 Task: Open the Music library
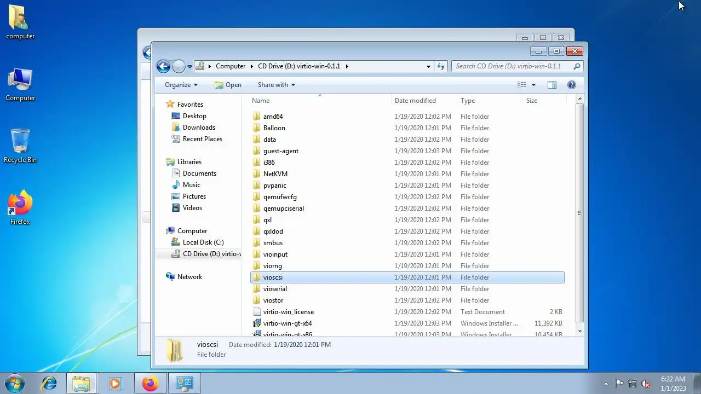[191, 185]
